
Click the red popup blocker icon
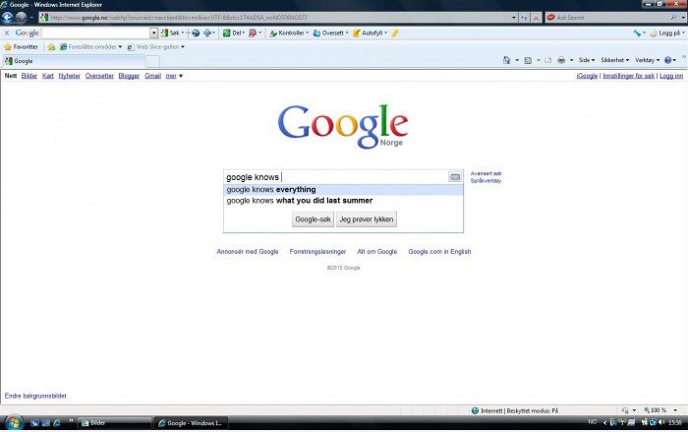pos(254,32)
